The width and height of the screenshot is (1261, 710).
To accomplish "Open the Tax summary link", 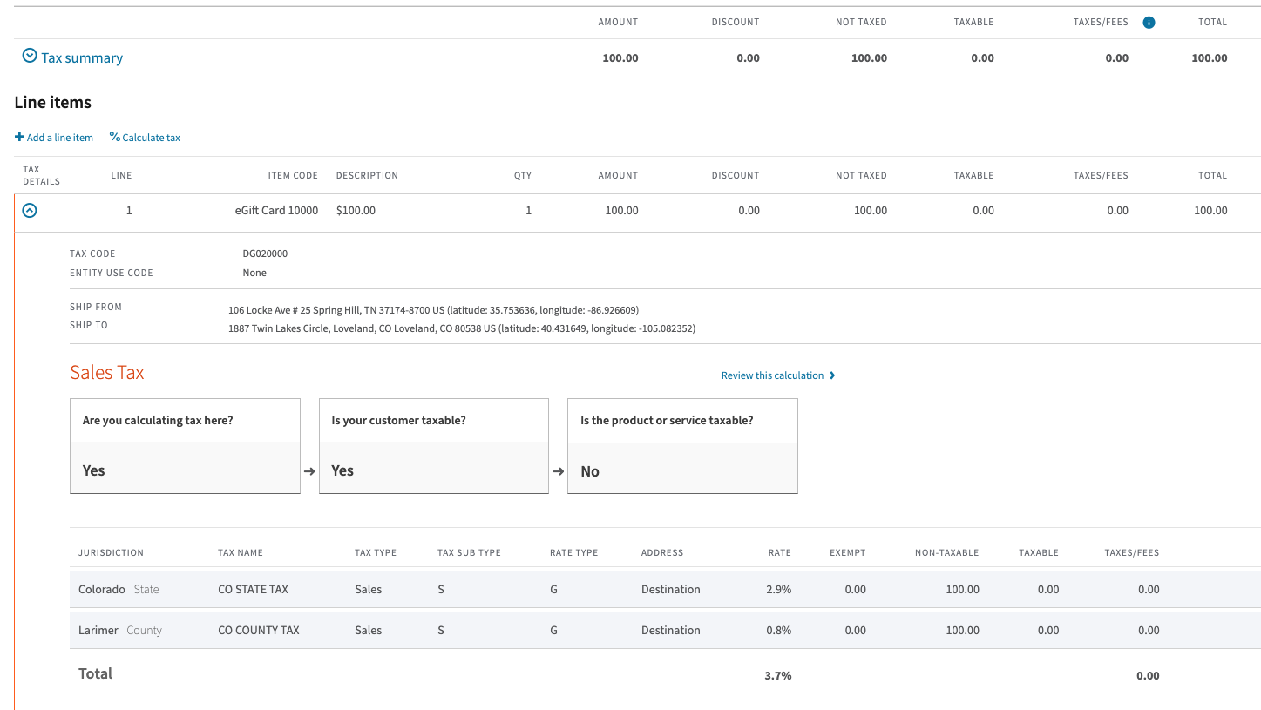I will tap(82, 58).
